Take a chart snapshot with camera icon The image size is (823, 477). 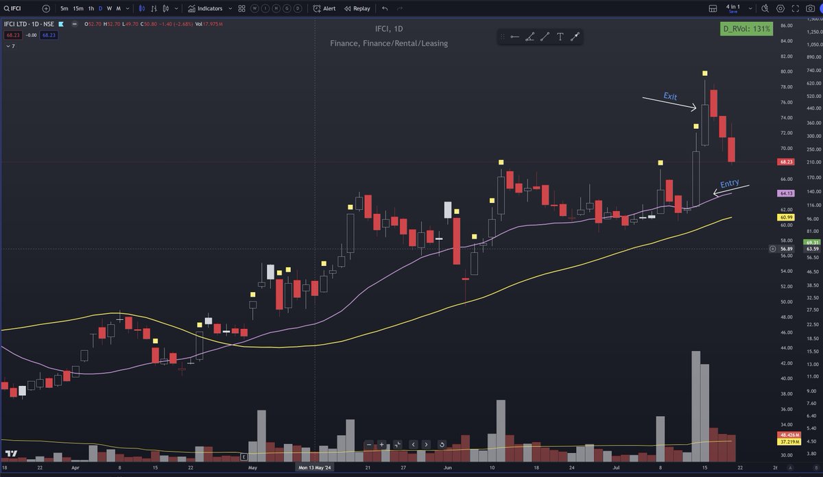[x=810, y=8]
